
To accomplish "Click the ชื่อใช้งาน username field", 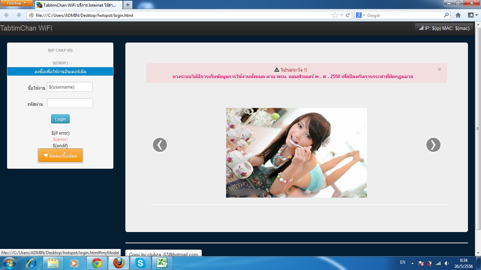I will click(x=70, y=87).
